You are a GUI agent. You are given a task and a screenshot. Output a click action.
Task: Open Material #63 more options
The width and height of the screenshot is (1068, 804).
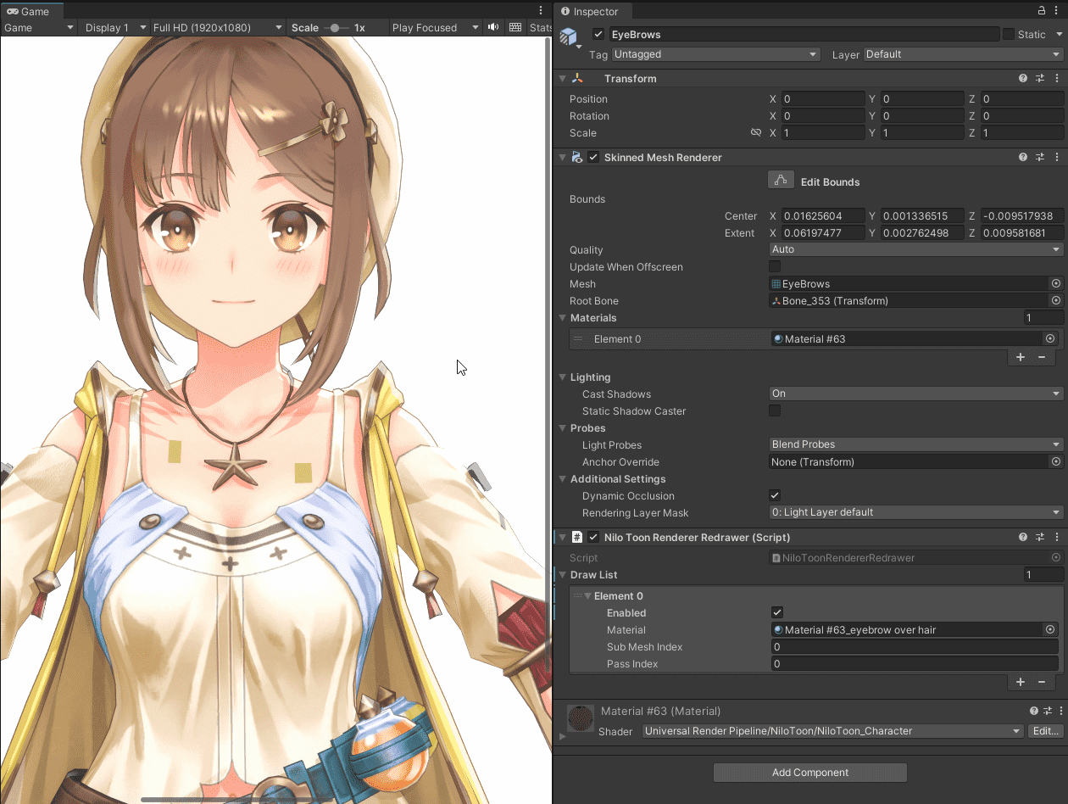coord(1060,711)
